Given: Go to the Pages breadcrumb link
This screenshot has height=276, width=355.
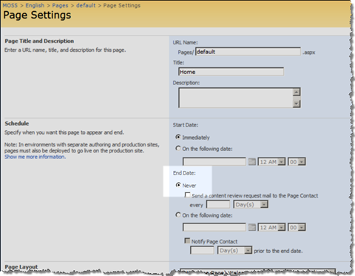Looking at the screenshot, I should click(60, 5).
